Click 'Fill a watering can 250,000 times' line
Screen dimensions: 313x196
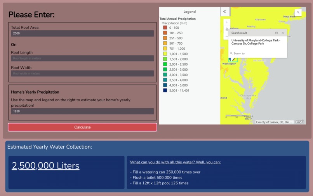tap(165, 172)
